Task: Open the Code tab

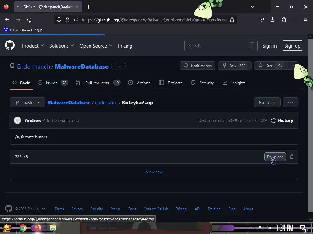Action: [21, 83]
